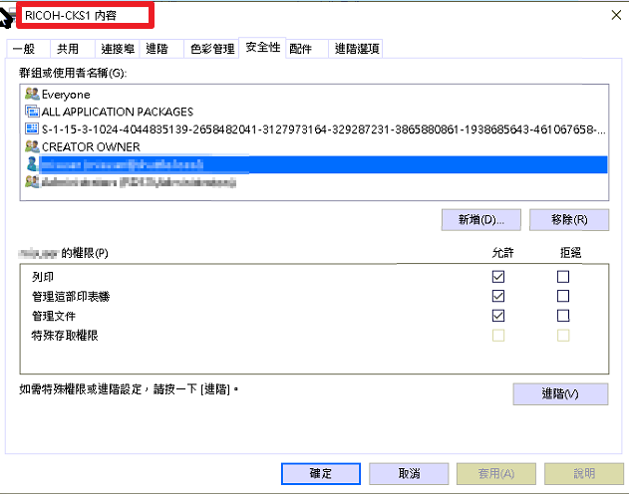The image size is (629, 494).
Task: Click the 套用(A) button
Action: [x=496, y=473]
